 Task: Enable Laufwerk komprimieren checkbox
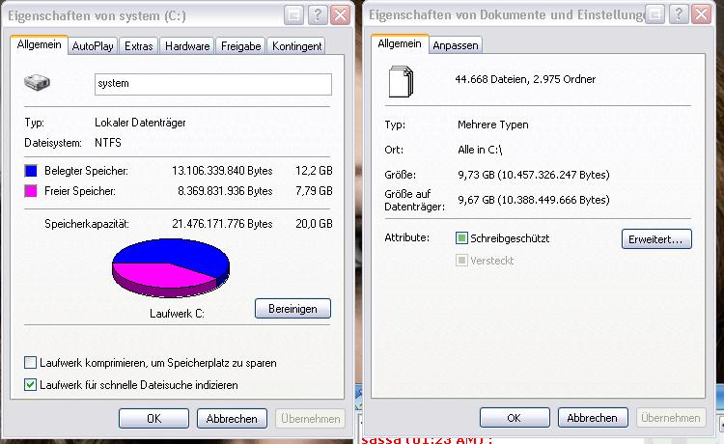pyautogui.click(x=31, y=363)
